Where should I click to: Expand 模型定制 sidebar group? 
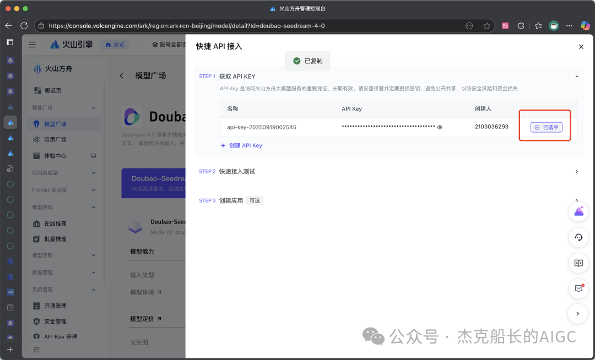coord(93,255)
